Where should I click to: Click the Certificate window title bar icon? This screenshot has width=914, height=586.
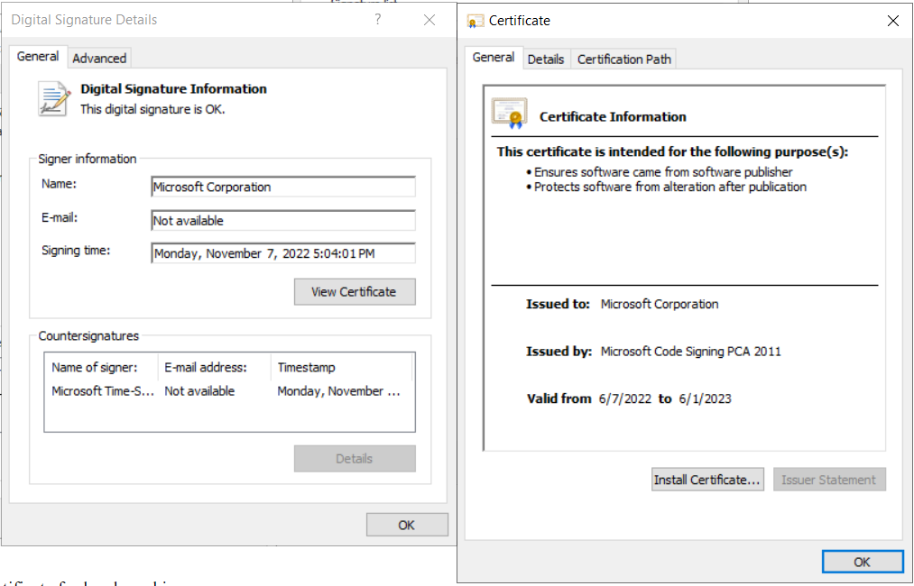(x=476, y=21)
